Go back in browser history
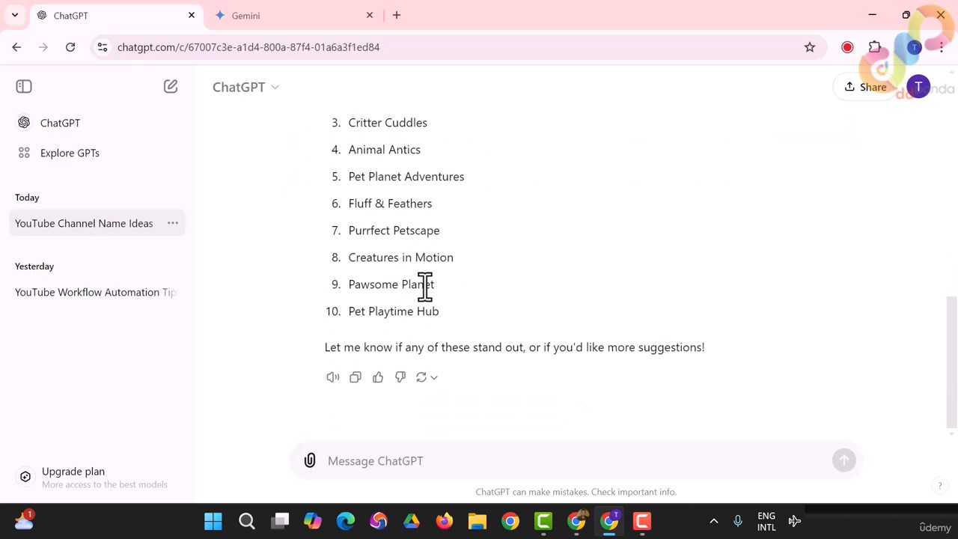 point(16,47)
